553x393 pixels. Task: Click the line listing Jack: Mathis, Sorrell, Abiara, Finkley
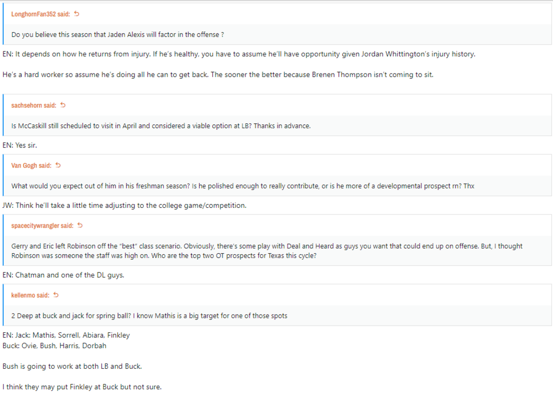coord(66,335)
